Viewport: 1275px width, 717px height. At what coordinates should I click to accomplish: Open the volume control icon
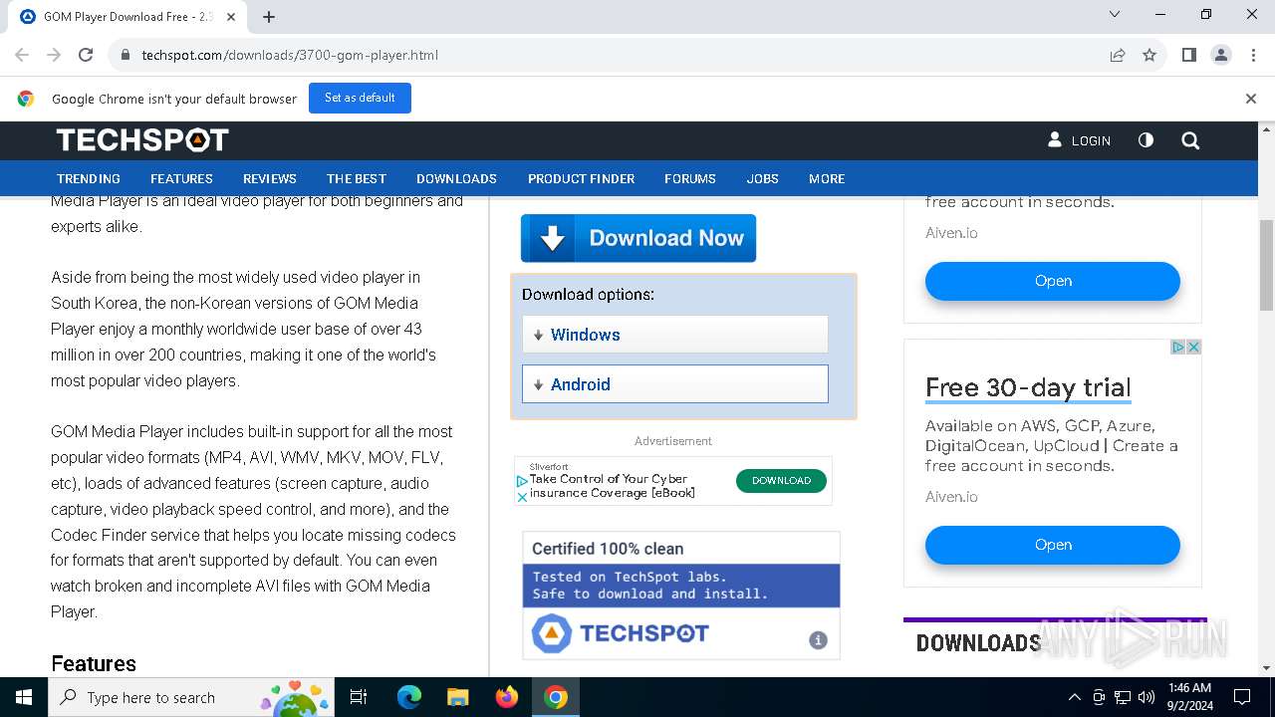(x=1147, y=697)
